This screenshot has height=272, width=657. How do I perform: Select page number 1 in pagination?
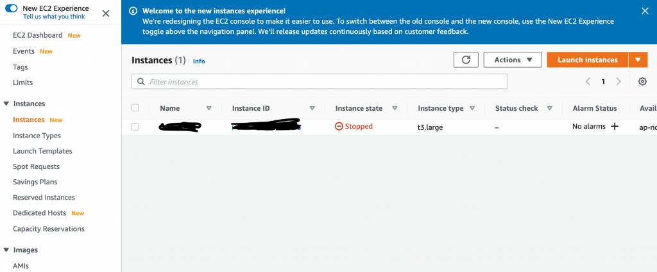[603, 82]
